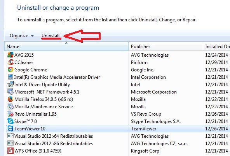The image size is (230, 156).
Task: Click the install date in Skype row
Action: pos(216,121)
